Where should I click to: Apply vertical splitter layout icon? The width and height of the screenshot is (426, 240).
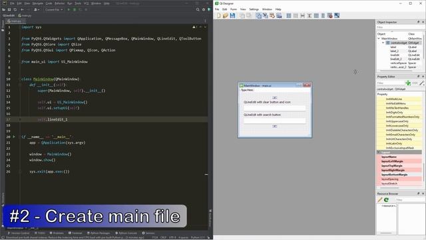[309, 16]
